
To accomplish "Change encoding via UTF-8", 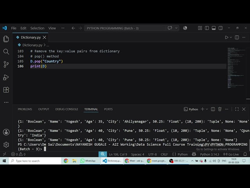I will coord(152,154).
